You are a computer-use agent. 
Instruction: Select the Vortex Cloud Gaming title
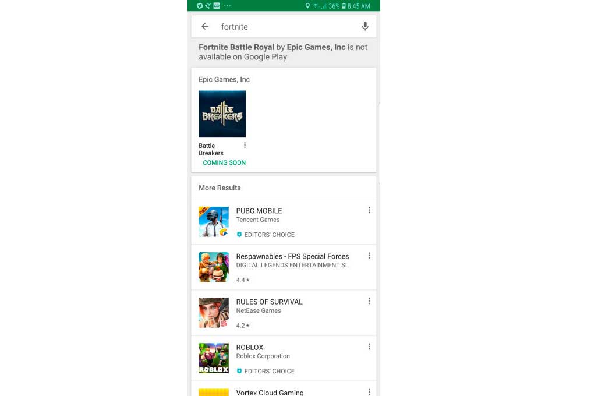(270, 393)
